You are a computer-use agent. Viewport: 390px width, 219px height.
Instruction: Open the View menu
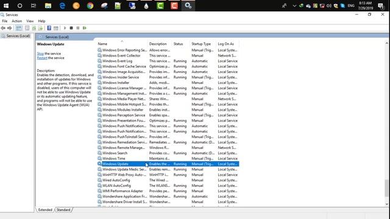30,21
